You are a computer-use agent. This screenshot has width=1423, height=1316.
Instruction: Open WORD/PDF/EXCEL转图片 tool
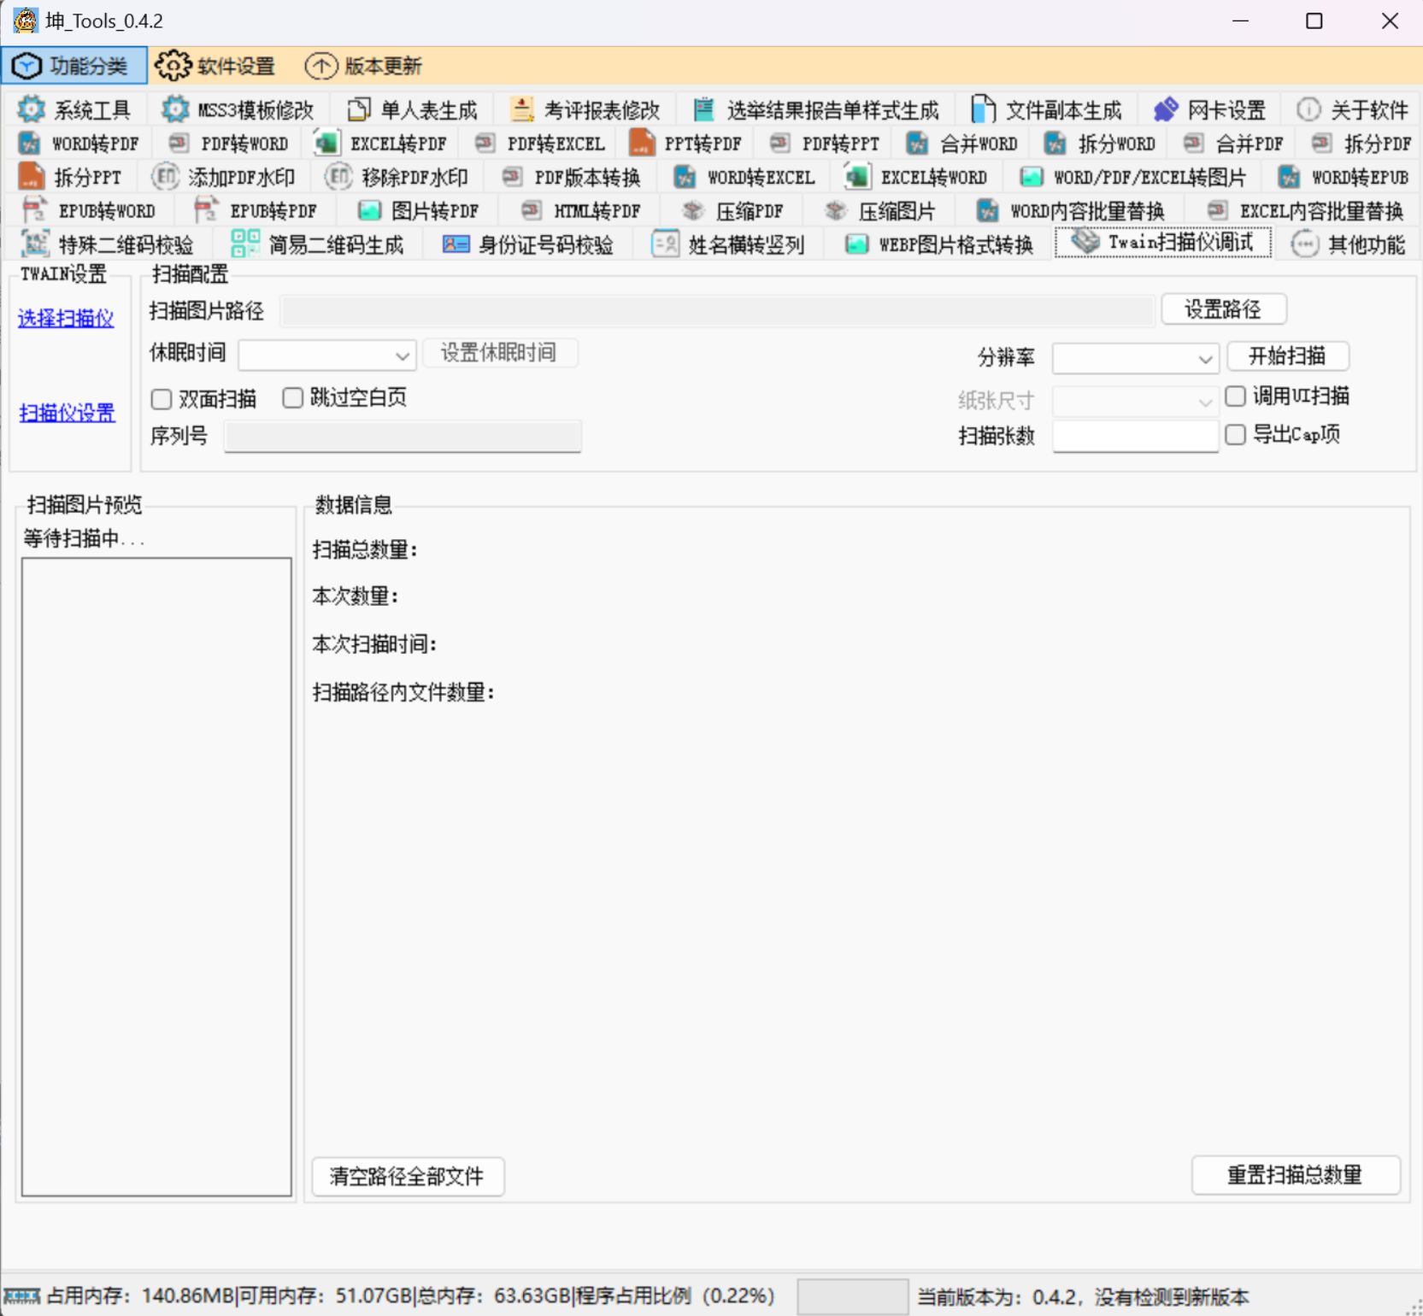[x=1132, y=177]
